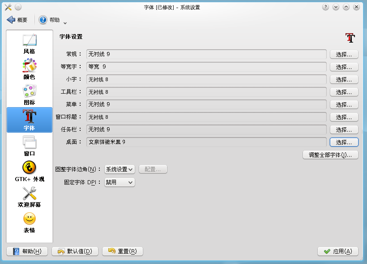
Task: Click the 工具栏 font preview field
Action: click(x=206, y=92)
